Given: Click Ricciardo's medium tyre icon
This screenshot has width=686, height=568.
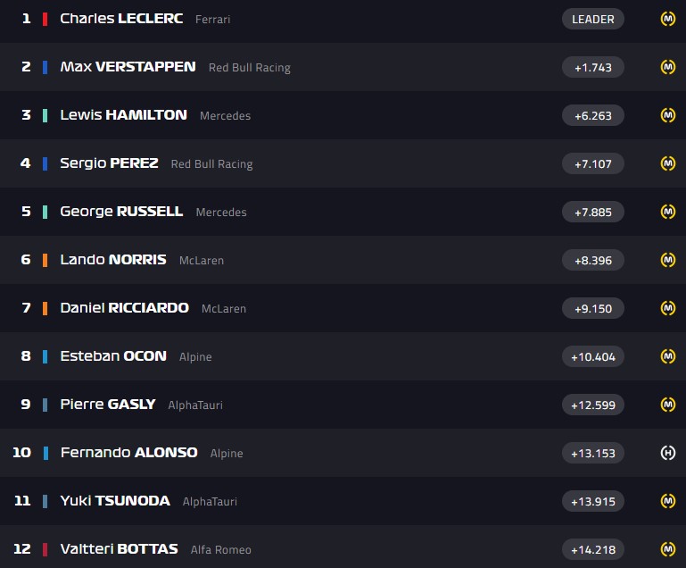Looking at the screenshot, I should [667, 308].
